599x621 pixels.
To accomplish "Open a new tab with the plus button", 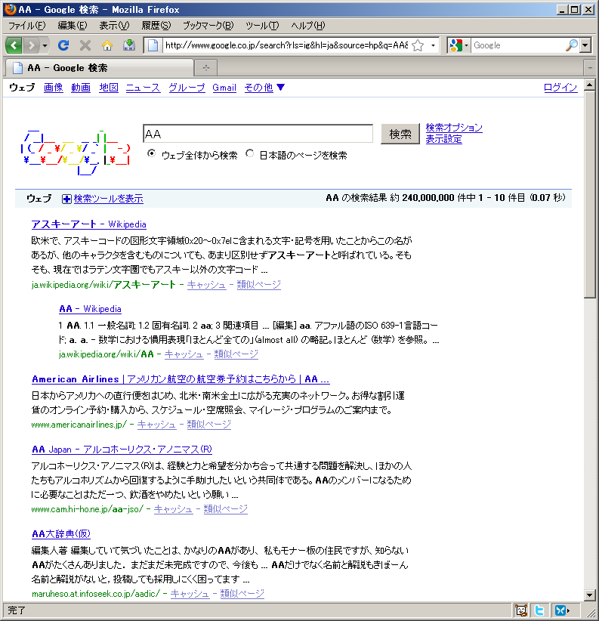I will click(x=206, y=68).
